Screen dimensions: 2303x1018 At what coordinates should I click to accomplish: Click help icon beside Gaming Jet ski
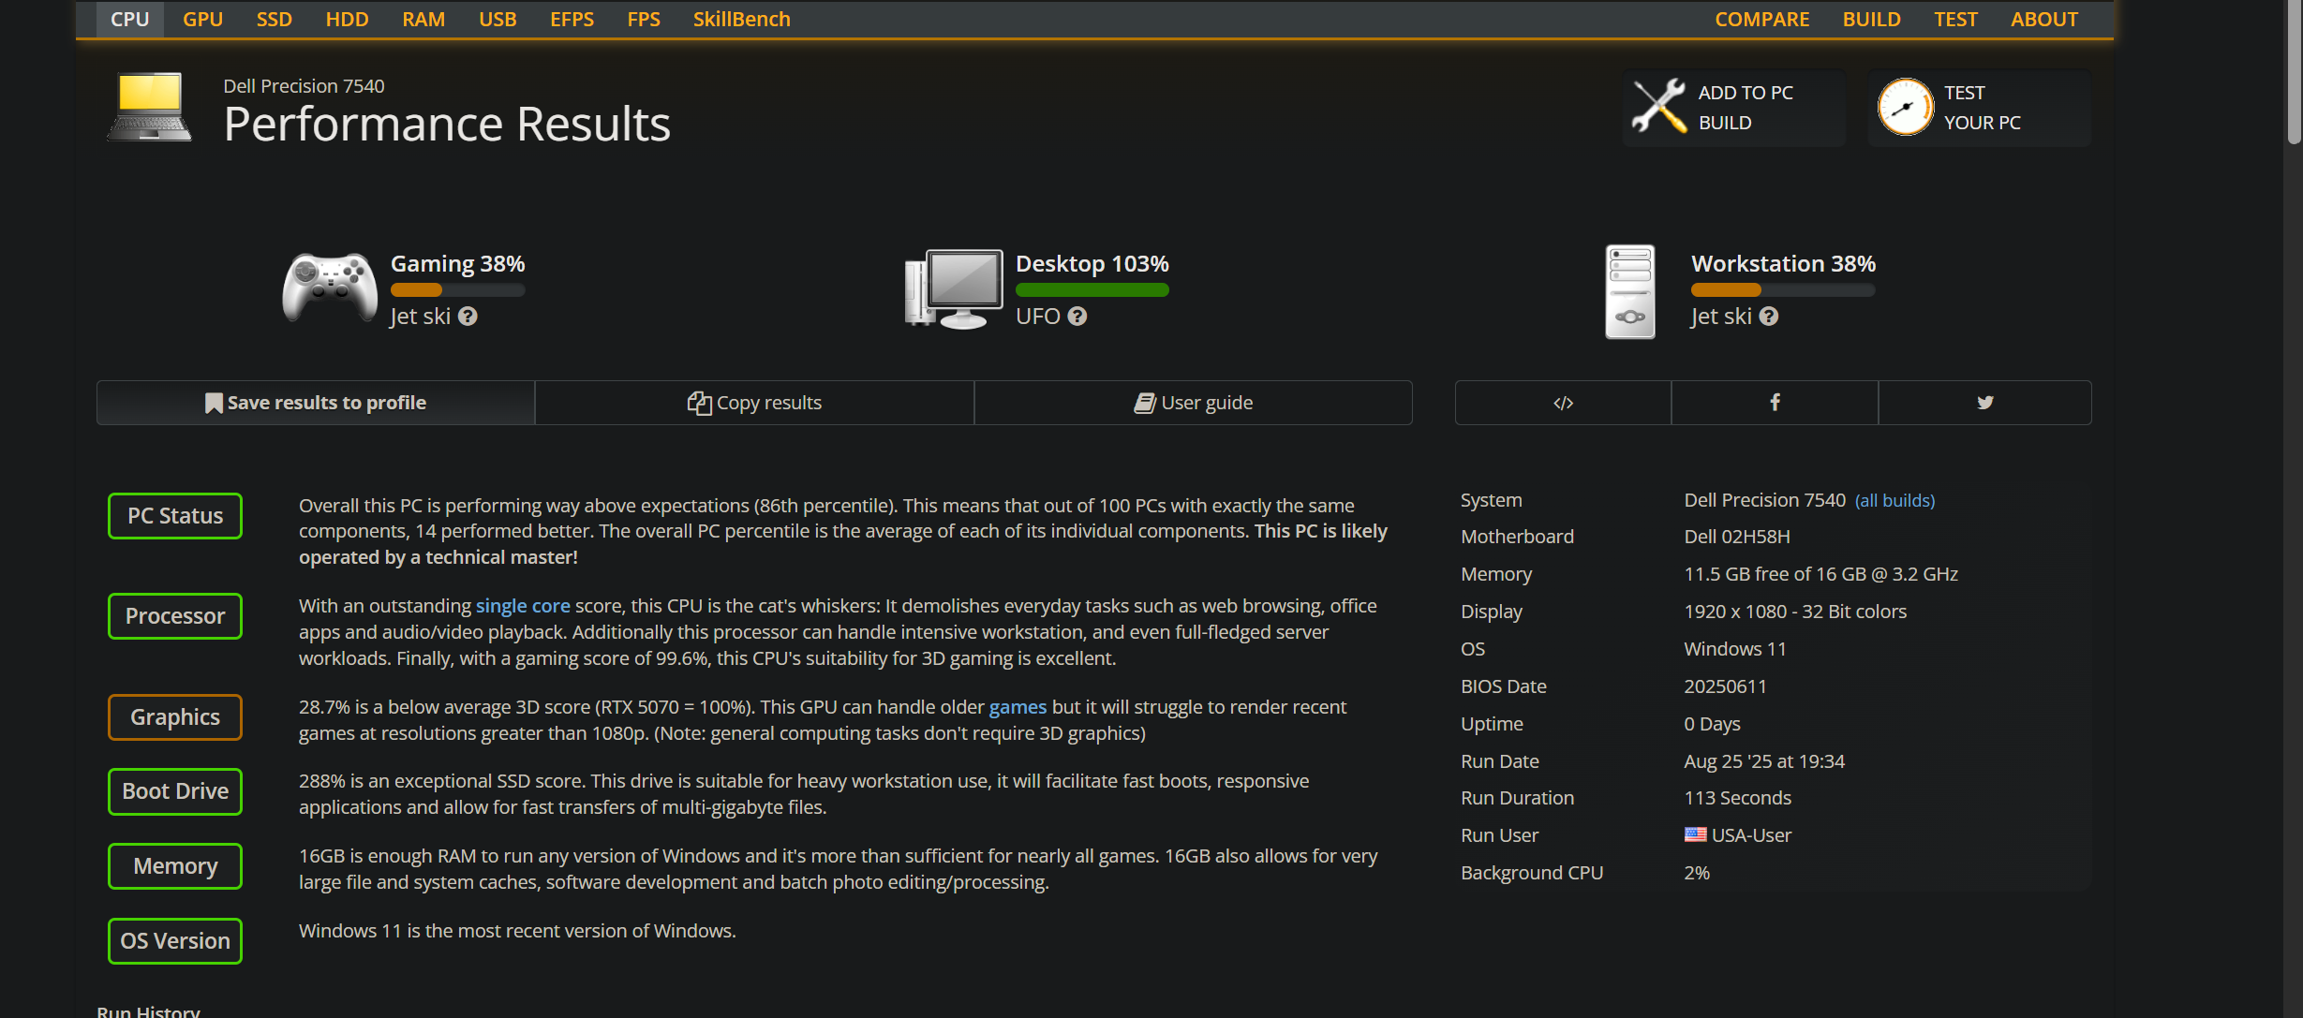click(x=468, y=317)
